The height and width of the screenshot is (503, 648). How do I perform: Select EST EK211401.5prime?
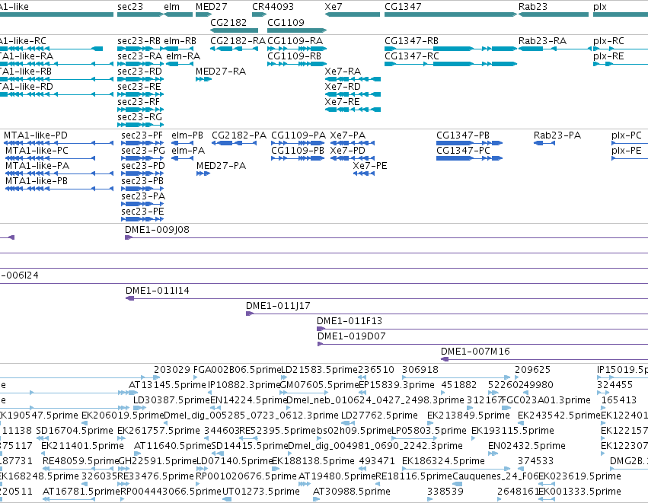(82, 446)
